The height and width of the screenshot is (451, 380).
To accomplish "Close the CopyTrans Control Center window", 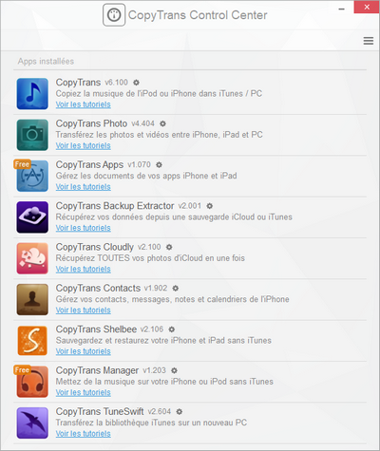I will (x=367, y=7).
